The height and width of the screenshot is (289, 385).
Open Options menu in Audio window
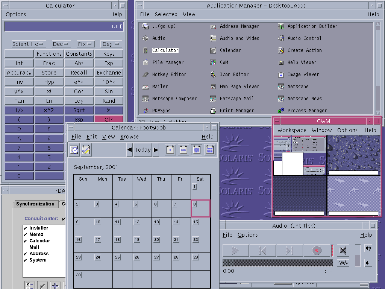[247, 235]
